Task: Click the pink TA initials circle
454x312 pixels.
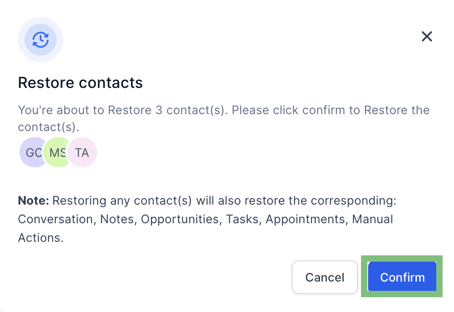Action: click(82, 152)
